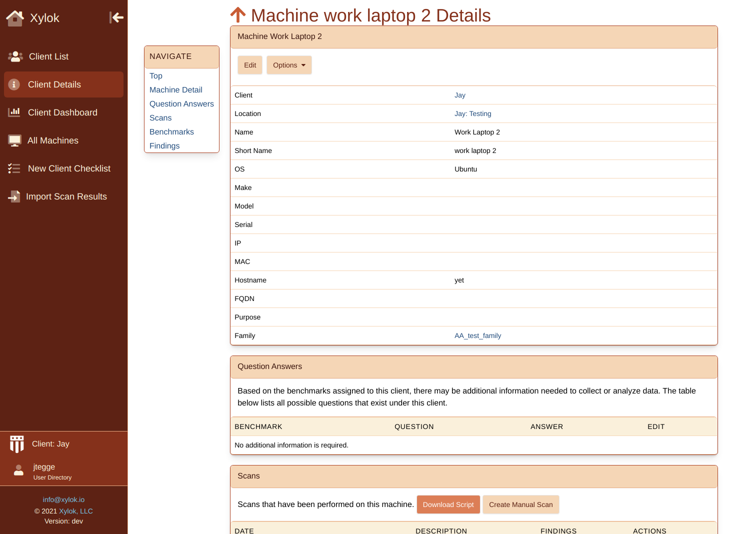The width and height of the screenshot is (732, 534).
Task: Click the Version: dev footer text
Action: click(x=63, y=521)
